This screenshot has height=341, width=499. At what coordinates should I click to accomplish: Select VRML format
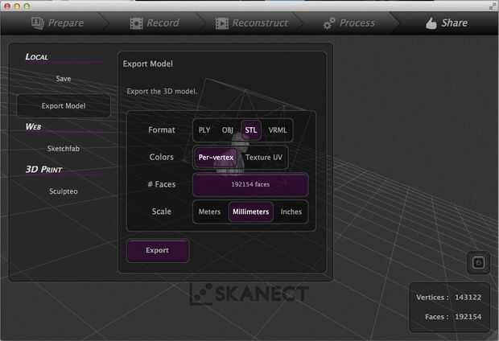(278, 130)
